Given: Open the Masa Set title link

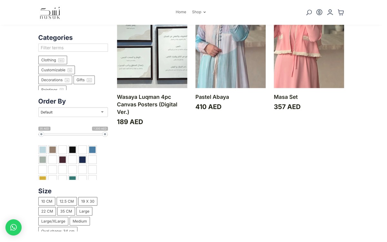Looking at the screenshot, I should click(286, 97).
